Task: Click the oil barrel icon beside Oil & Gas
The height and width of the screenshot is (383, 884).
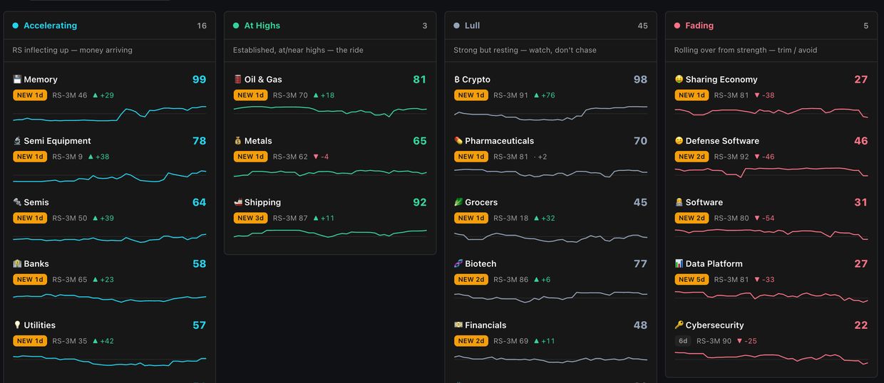Action: tap(238, 79)
